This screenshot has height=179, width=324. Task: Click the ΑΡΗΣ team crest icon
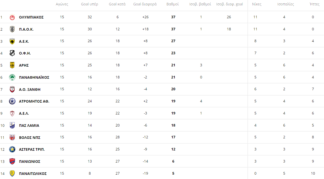(x=12, y=65)
